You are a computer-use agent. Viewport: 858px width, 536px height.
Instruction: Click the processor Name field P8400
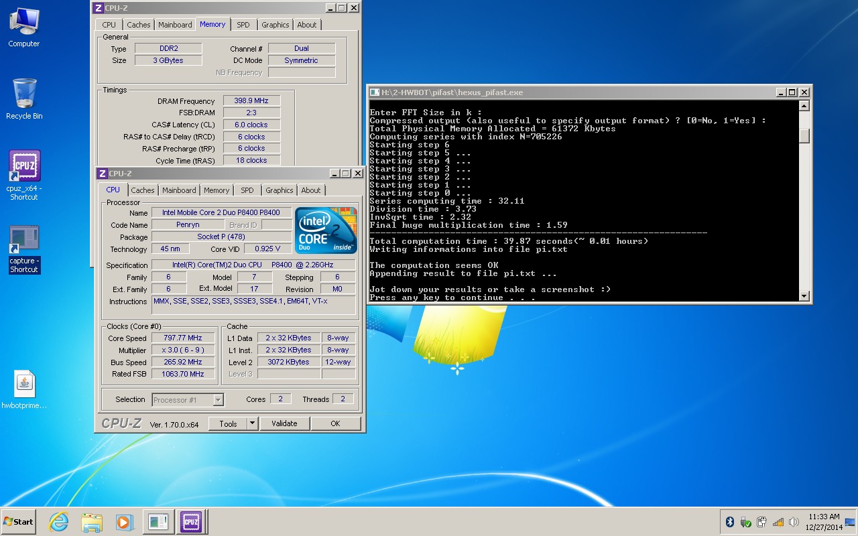[222, 213]
